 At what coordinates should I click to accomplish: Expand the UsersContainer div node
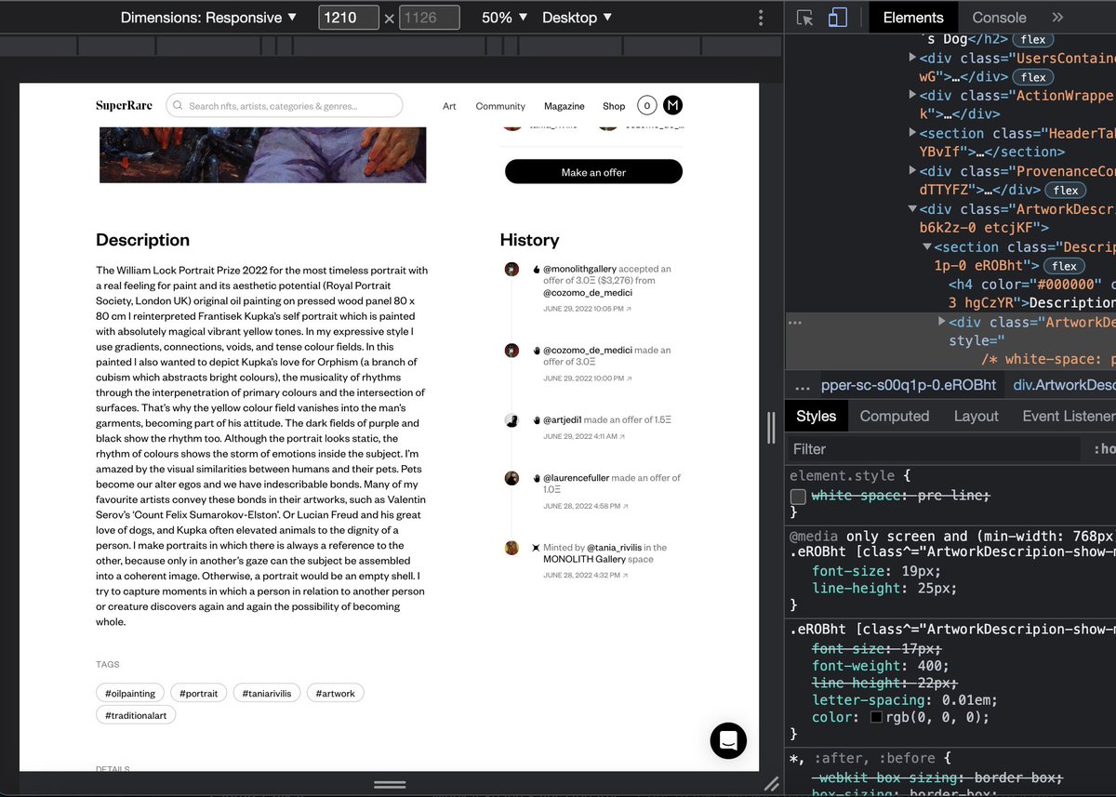point(912,58)
